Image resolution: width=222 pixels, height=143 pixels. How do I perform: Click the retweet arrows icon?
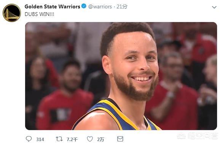tap(59, 139)
